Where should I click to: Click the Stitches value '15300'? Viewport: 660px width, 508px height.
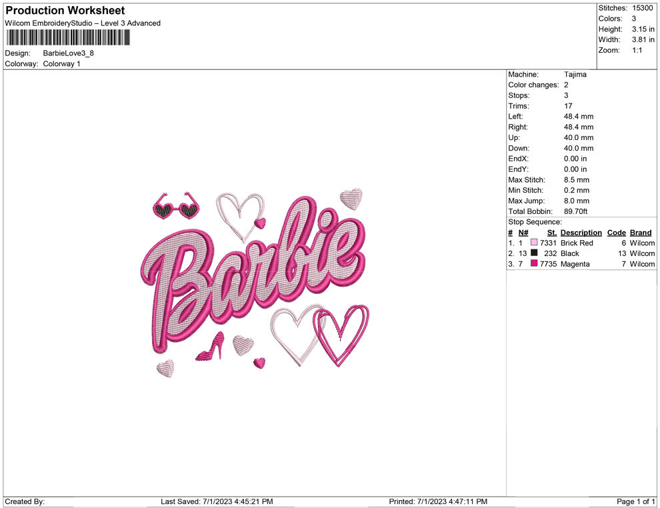click(x=642, y=8)
